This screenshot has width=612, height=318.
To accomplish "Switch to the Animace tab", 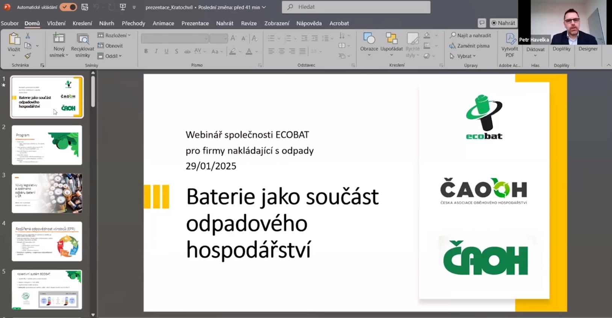I will pyautogui.click(x=163, y=23).
